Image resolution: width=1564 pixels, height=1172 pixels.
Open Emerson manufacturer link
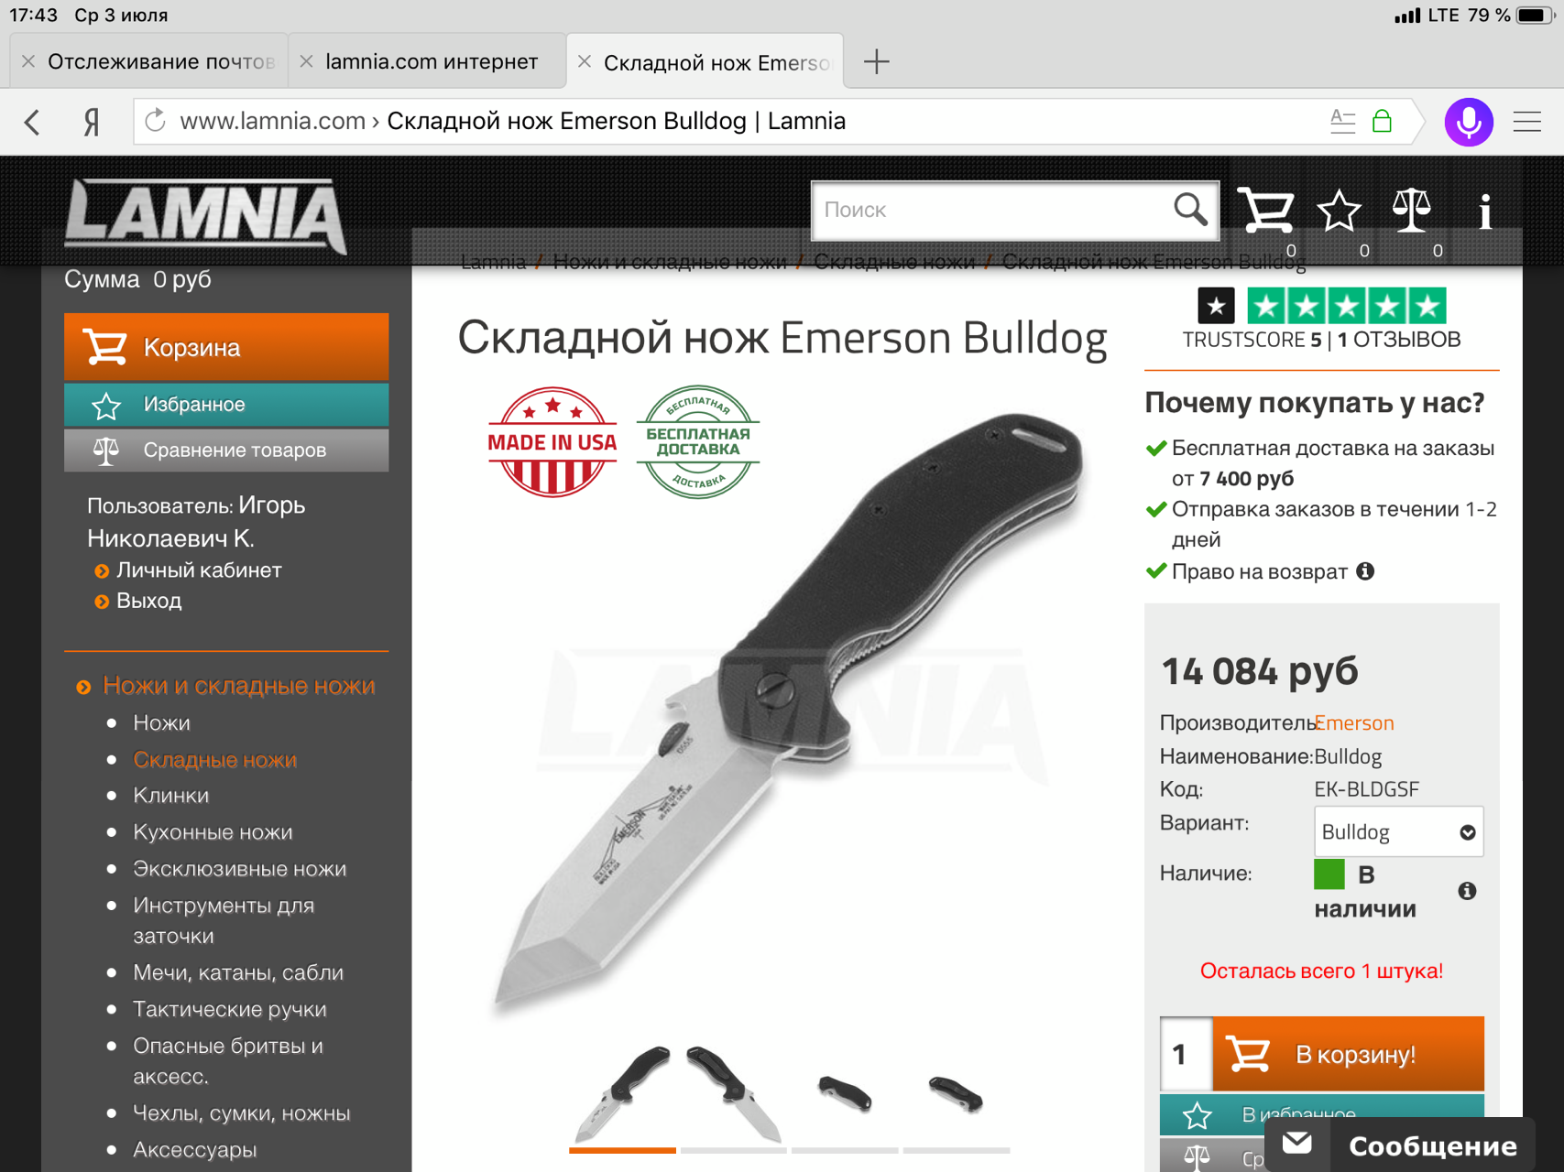pyautogui.click(x=1354, y=722)
